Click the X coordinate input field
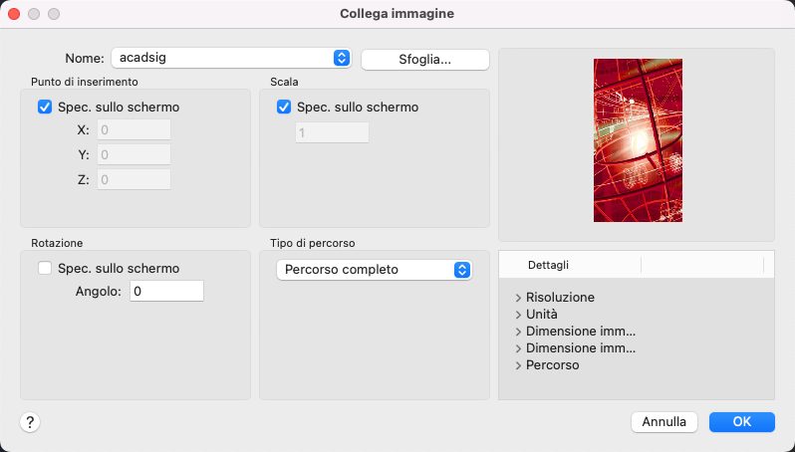 coord(134,129)
